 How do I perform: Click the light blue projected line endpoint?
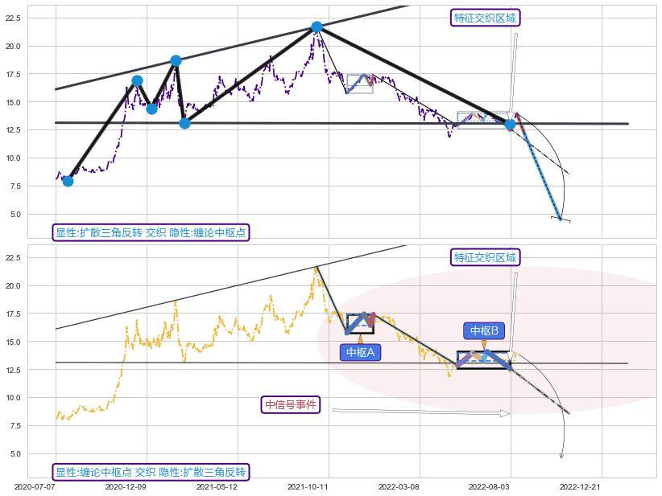point(560,218)
